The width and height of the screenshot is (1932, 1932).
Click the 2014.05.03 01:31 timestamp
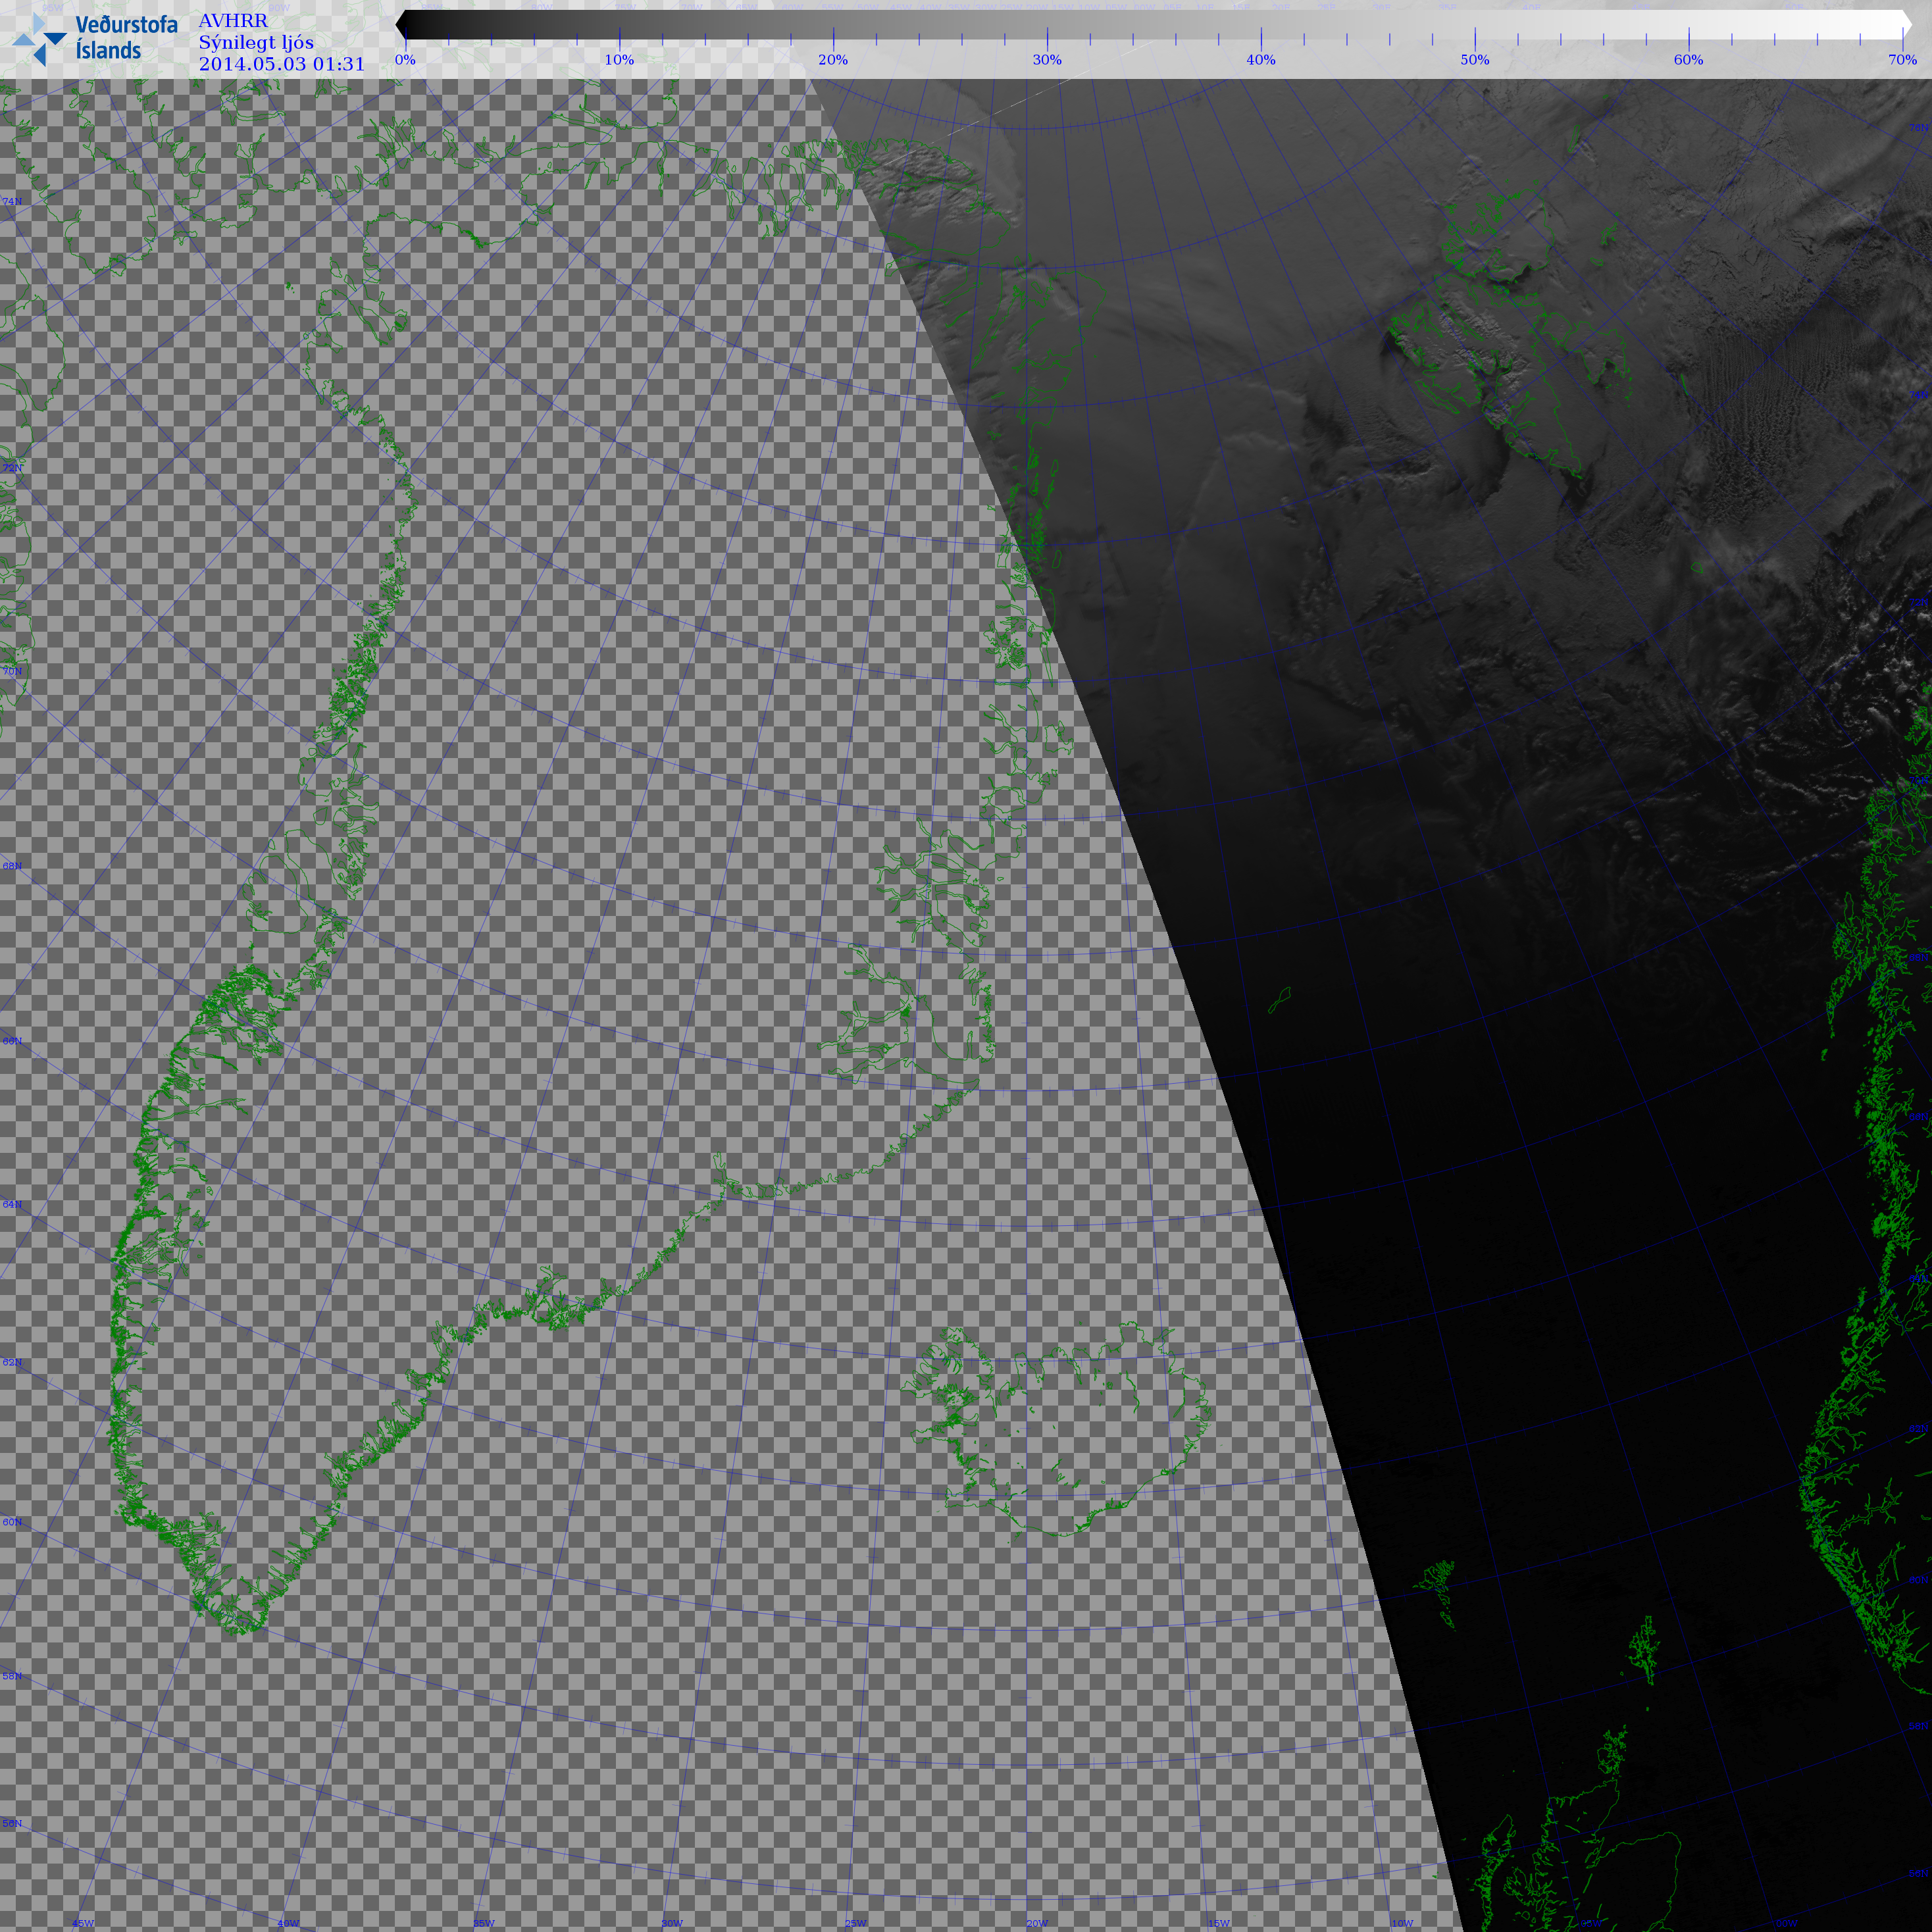(x=282, y=64)
